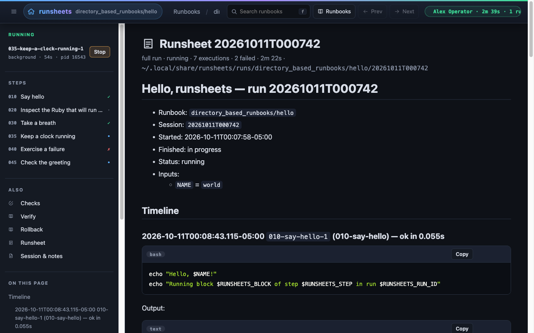
Task: Open step 040 Exercise a failure
Action: point(59,149)
